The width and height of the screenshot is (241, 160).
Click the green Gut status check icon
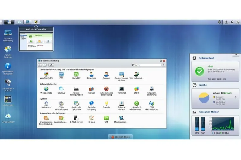pyautogui.click(x=200, y=71)
